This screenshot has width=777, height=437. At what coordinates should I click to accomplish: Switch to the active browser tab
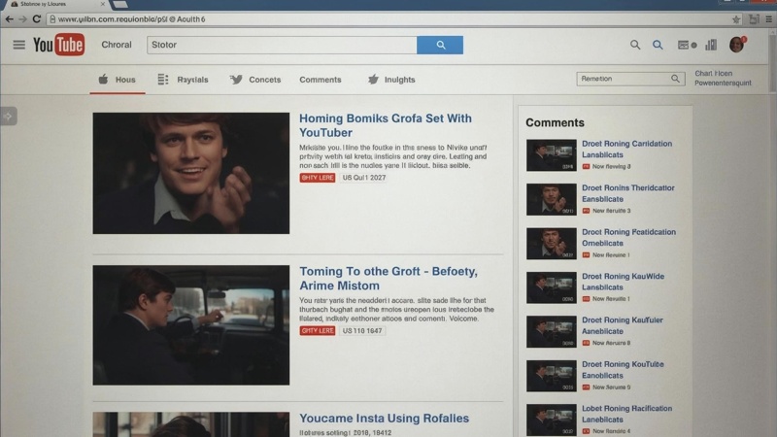click(55, 5)
